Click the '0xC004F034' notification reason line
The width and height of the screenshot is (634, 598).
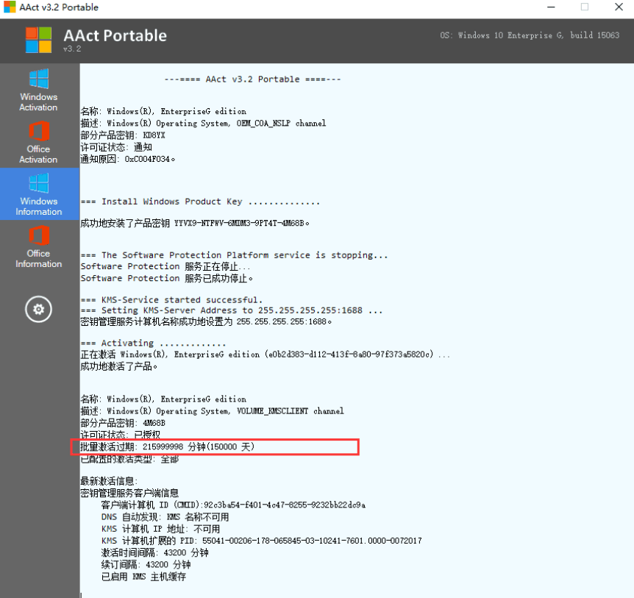click(x=128, y=159)
